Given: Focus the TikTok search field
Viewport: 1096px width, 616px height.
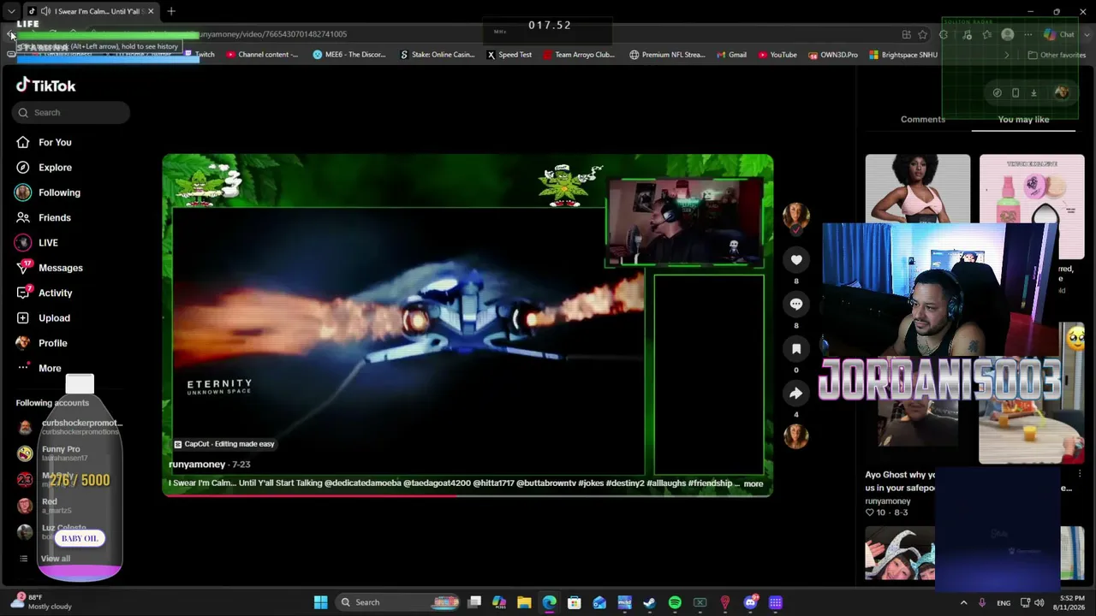Looking at the screenshot, I should coord(72,112).
